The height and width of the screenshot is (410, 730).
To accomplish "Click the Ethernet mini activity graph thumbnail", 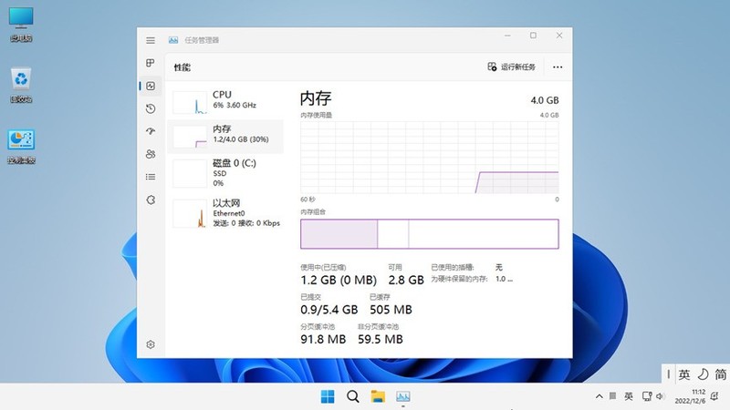I will 190,214.
